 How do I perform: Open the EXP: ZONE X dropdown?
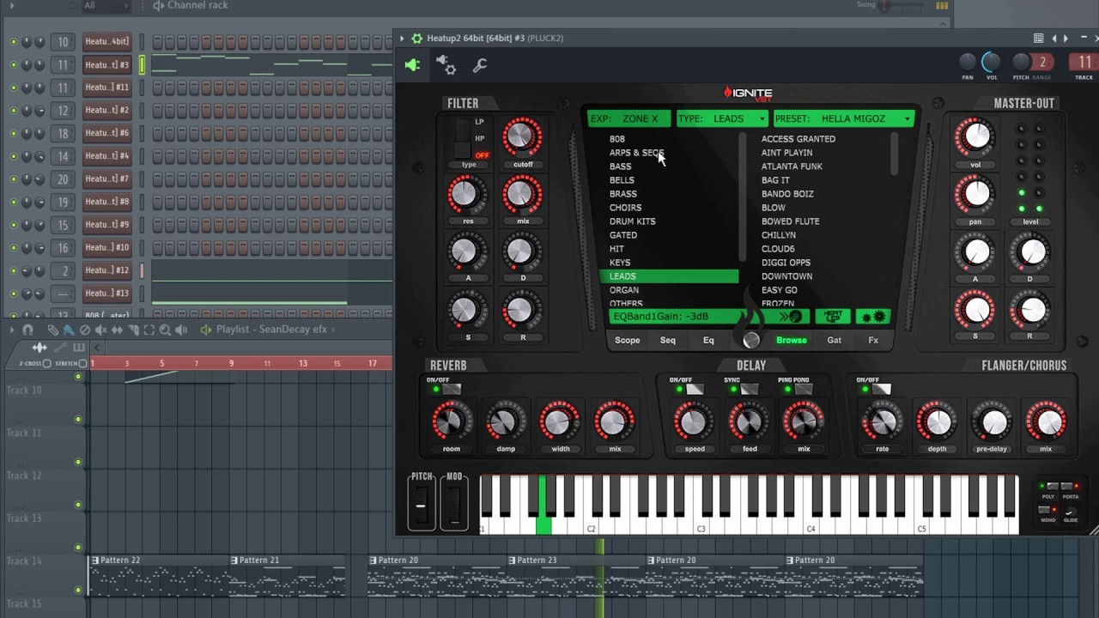pyautogui.click(x=629, y=118)
